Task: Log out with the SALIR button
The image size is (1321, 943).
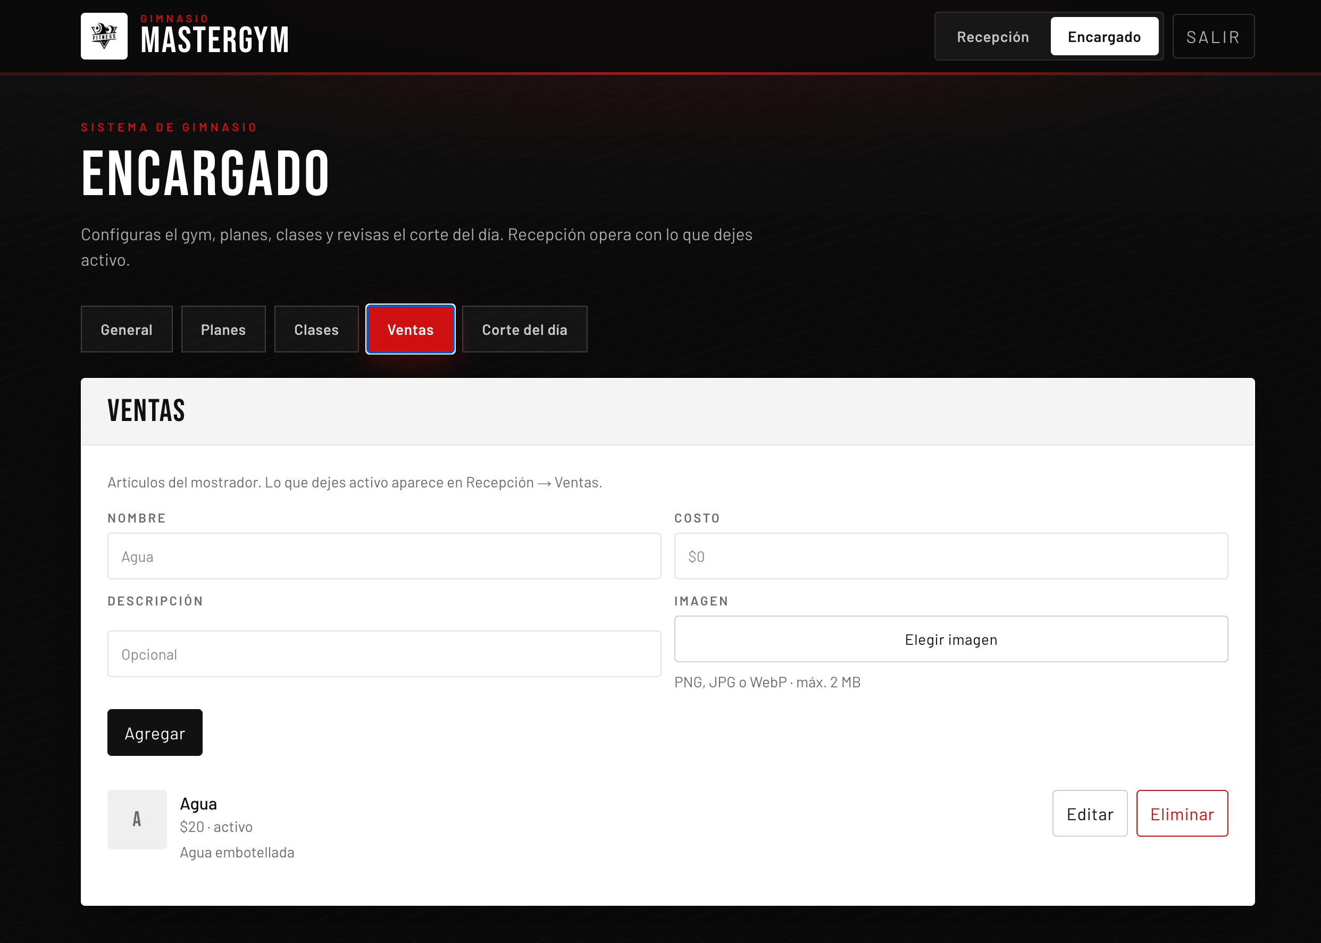Action: coord(1213,37)
